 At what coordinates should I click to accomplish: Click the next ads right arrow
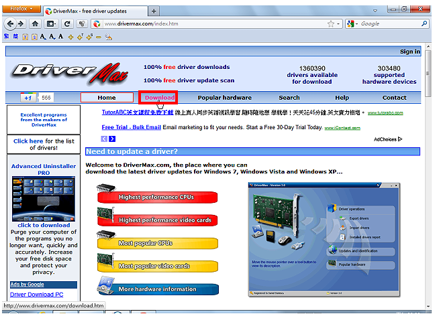112,139
